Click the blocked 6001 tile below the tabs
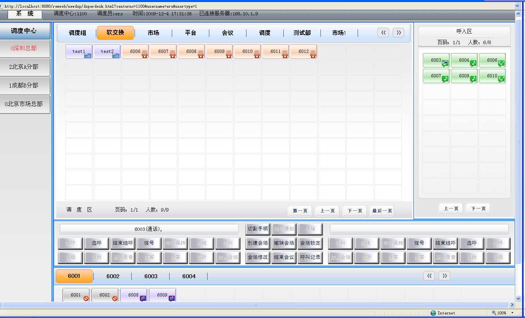The image size is (525, 318). coord(76,295)
